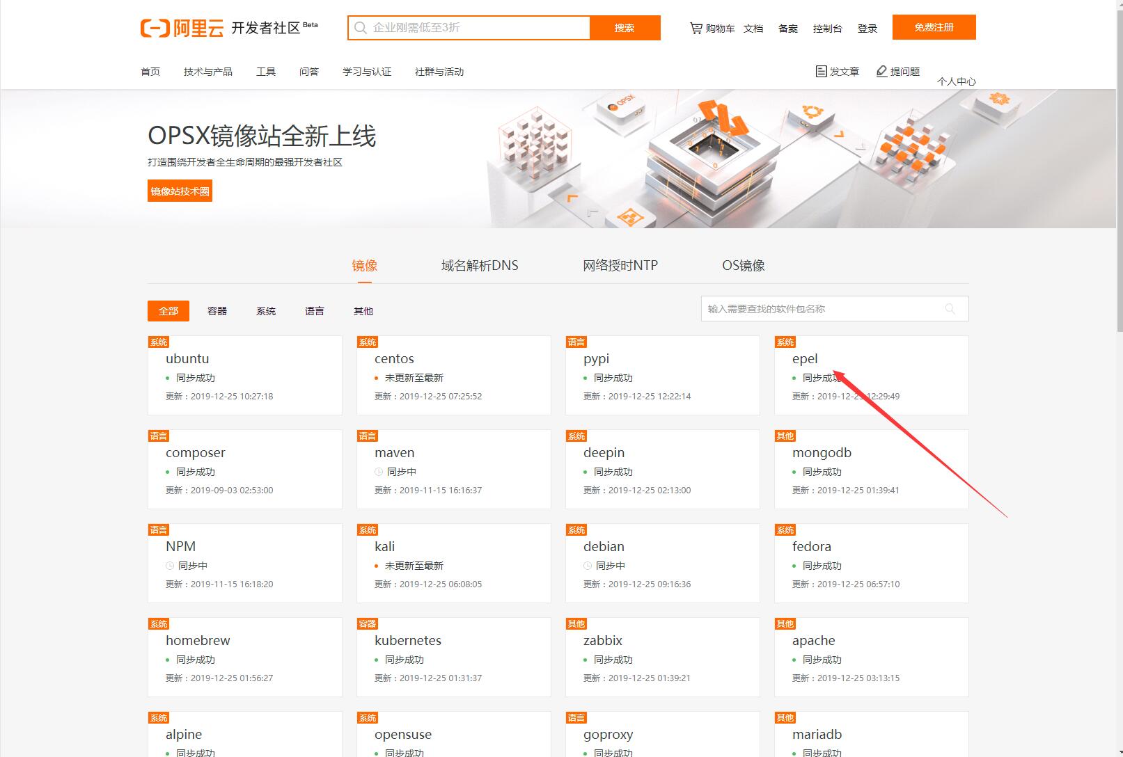This screenshot has width=1123, height=757.
Task: Open the mariadb mirror card
Action: point(872,734)
